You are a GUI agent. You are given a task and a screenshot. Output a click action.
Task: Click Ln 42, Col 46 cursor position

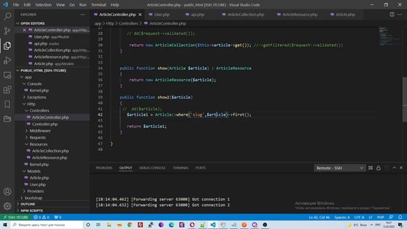(x=319, y=218)
